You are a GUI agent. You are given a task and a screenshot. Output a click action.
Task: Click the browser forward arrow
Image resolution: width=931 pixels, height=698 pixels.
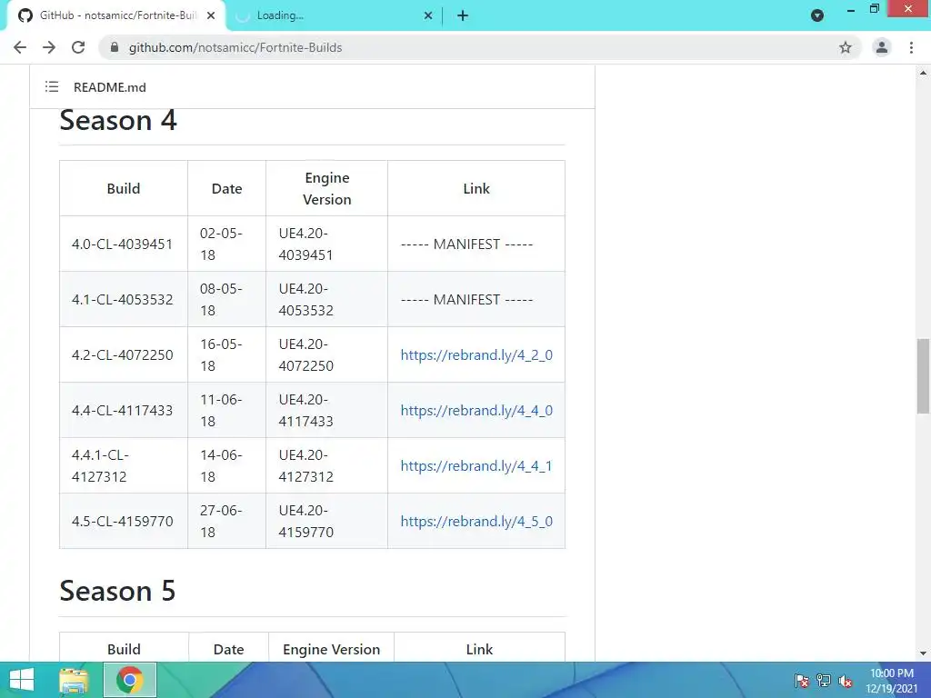coord(49,47)
